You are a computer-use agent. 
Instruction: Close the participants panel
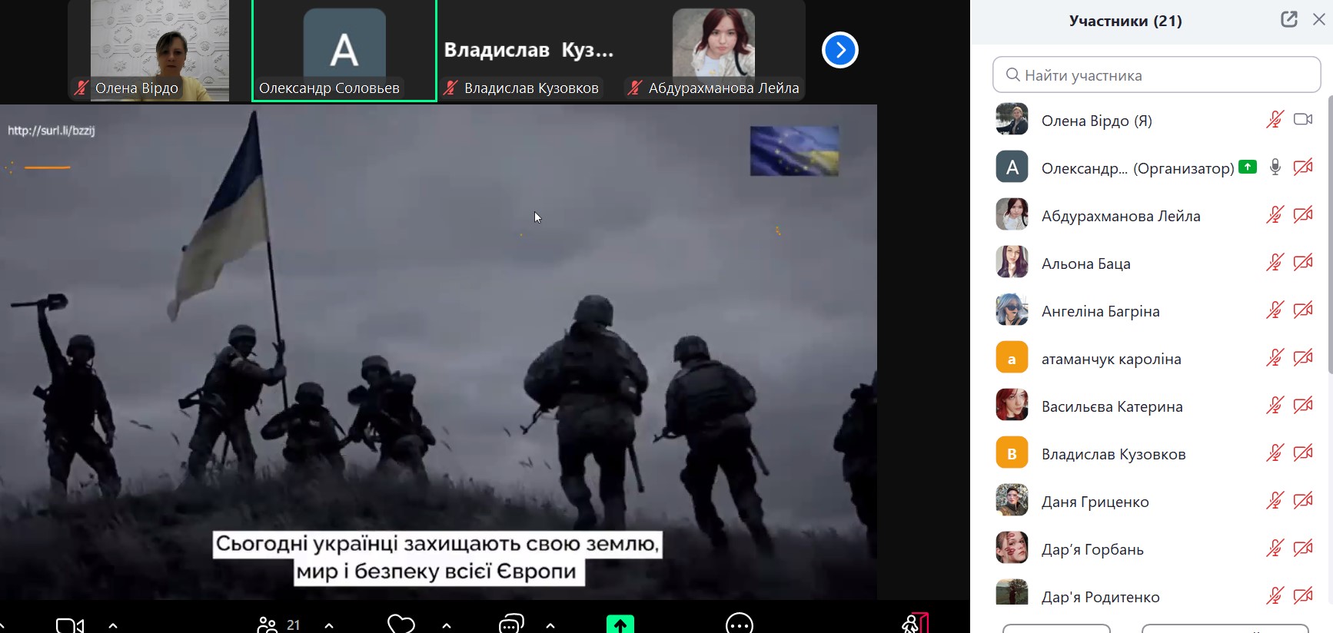[x=1319, y=19]
